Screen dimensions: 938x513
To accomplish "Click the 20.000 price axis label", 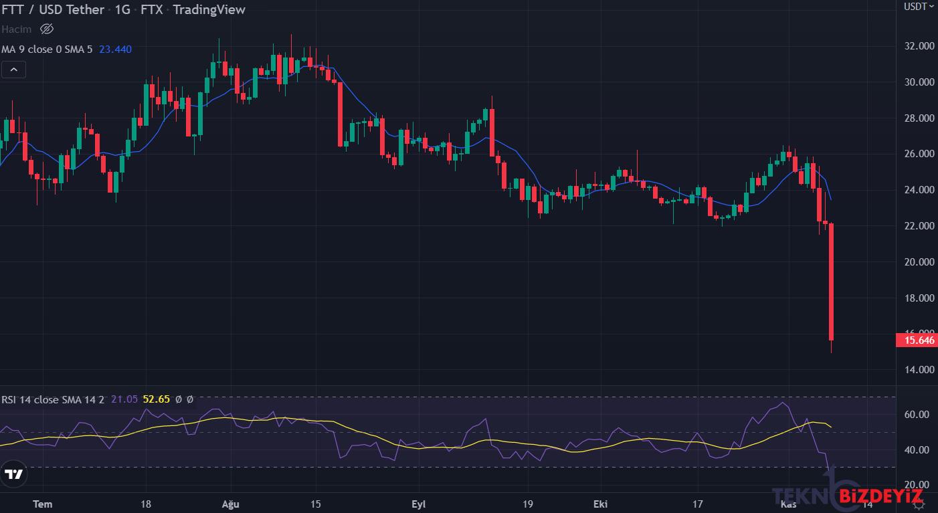I will 919,262.
